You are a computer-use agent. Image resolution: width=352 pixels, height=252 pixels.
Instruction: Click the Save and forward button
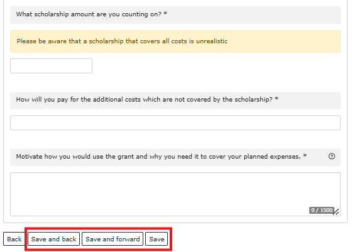[x=113, y=239]
